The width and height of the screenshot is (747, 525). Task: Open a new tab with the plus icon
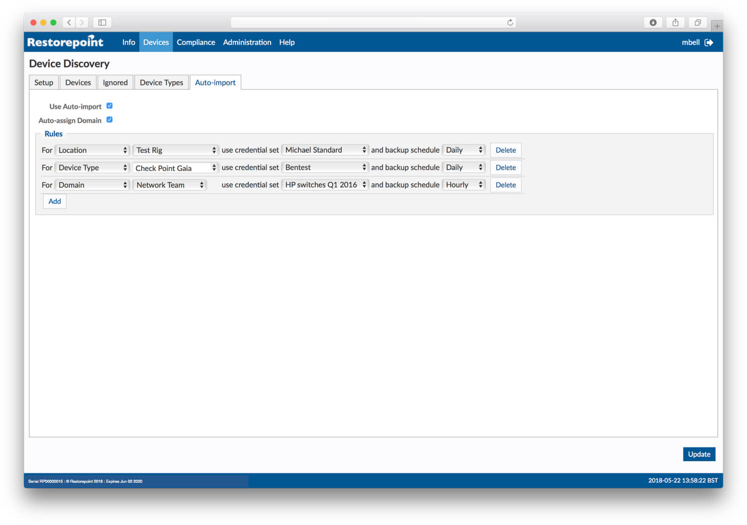tap(717, 26)
